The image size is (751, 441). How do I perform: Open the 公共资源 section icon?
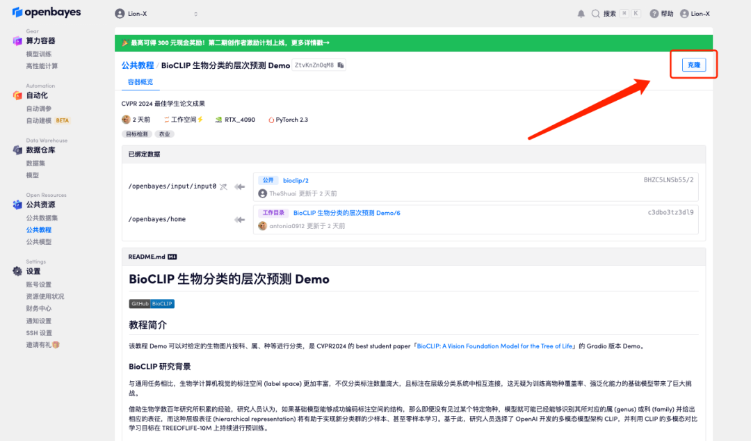[x=17, y=205]
